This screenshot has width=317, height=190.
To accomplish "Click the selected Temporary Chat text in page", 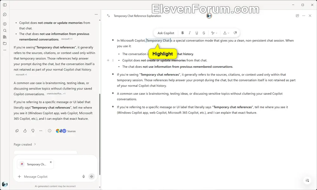I will [158, 41].
